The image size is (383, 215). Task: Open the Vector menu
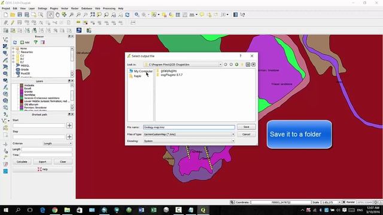[65, 8]
